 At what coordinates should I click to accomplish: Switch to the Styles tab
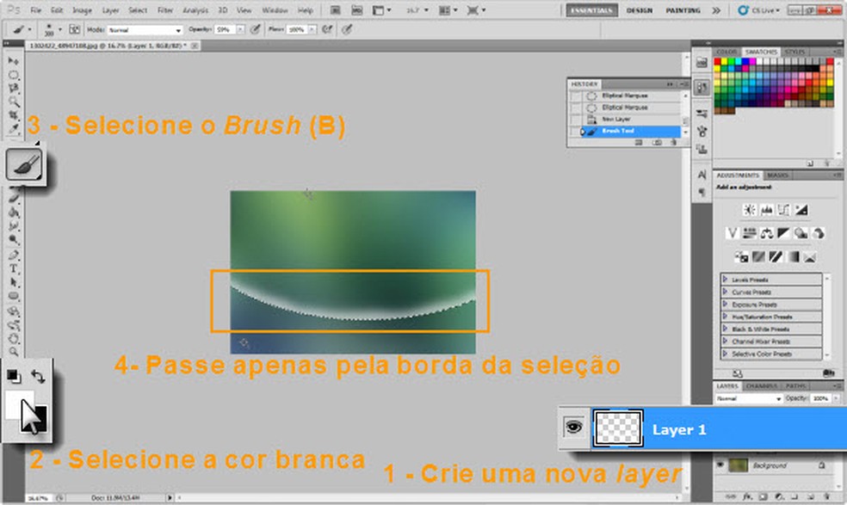pyautogui.click(x=794, y=52)
